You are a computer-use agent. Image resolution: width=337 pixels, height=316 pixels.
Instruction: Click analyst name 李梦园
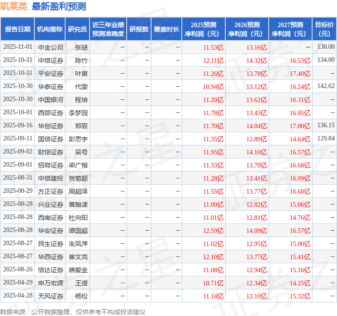coord(78,112)
